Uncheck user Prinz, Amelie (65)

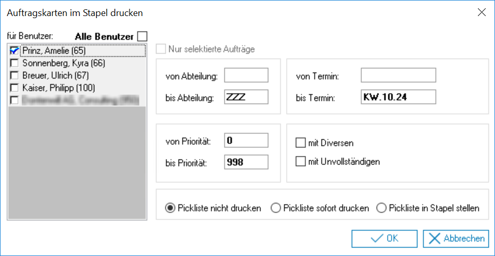coord(14,51)
